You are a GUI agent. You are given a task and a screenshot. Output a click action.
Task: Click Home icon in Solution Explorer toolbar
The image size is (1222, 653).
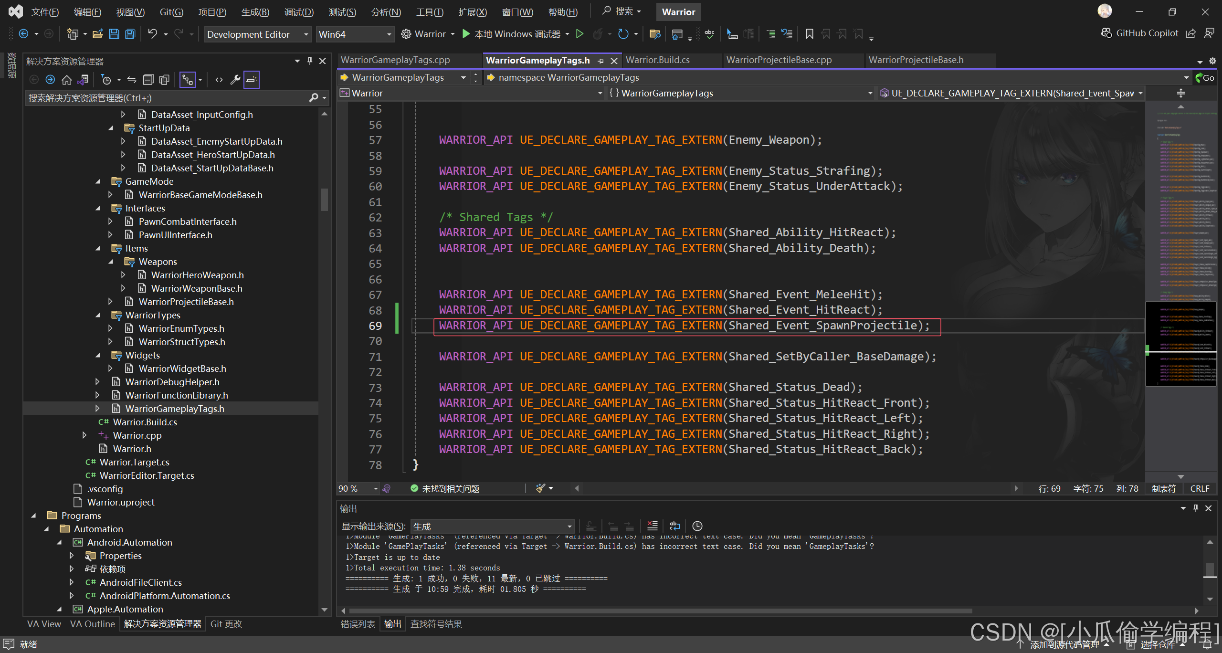(x=67, y=80)
